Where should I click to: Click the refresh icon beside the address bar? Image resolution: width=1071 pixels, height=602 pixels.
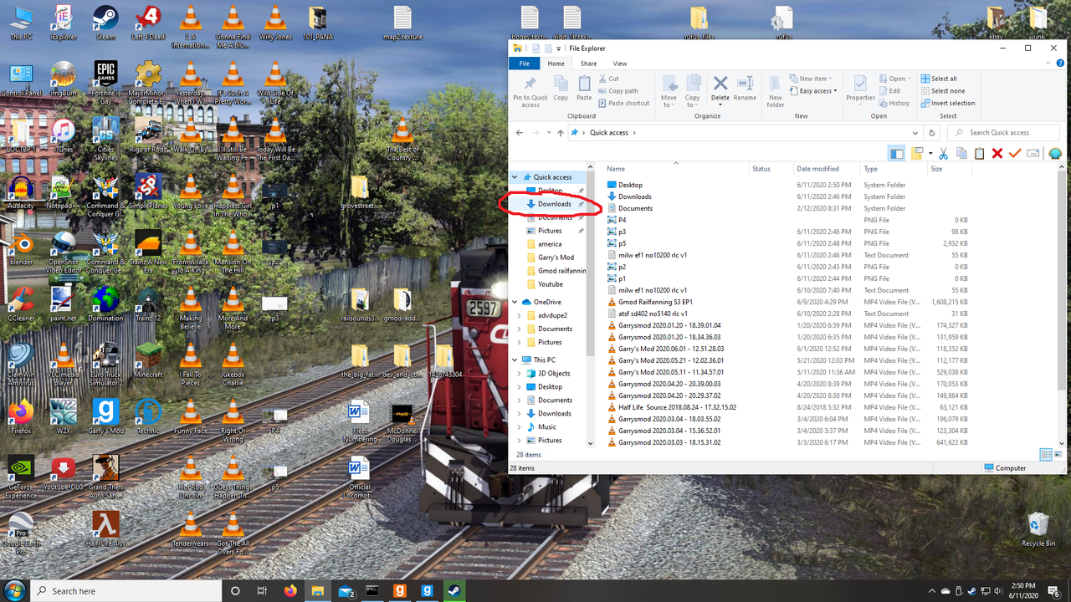click(x=931, y=132)
